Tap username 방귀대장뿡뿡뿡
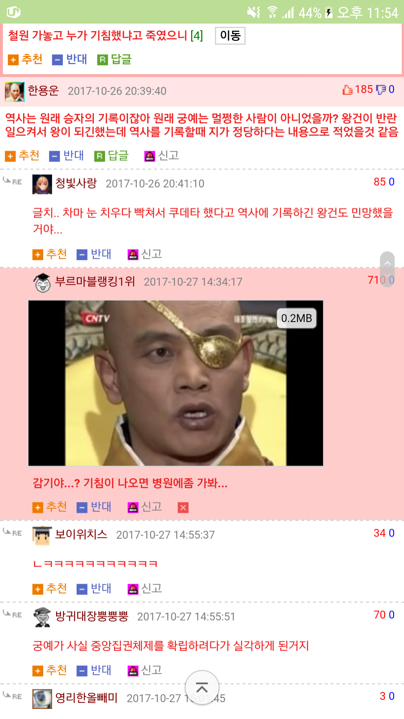Viewport: 404px width, 719px height. click(92, 616)
